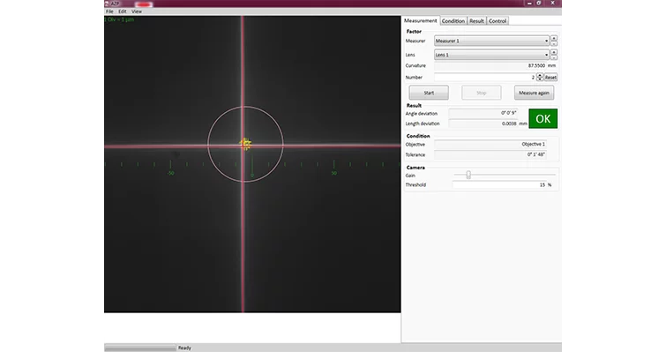Decrease Number with the down stepper arrow
This screenshot has height=352, width=666.
coord(540,79)
